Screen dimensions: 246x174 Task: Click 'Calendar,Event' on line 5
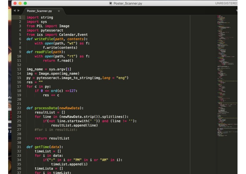(73, 35)
